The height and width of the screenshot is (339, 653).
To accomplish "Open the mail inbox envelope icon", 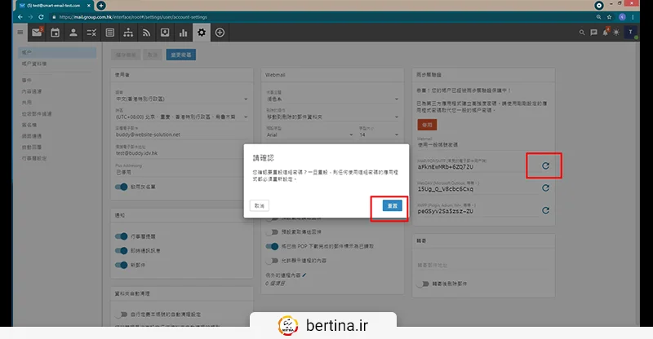I will [x=37, y=33].
